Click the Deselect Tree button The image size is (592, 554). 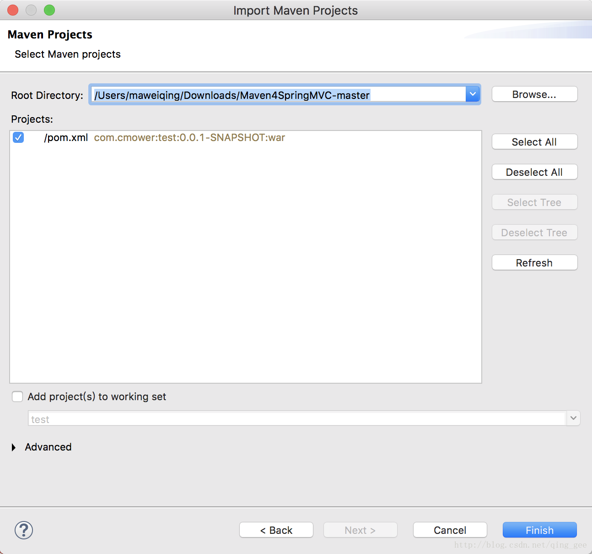coord(534,233)
